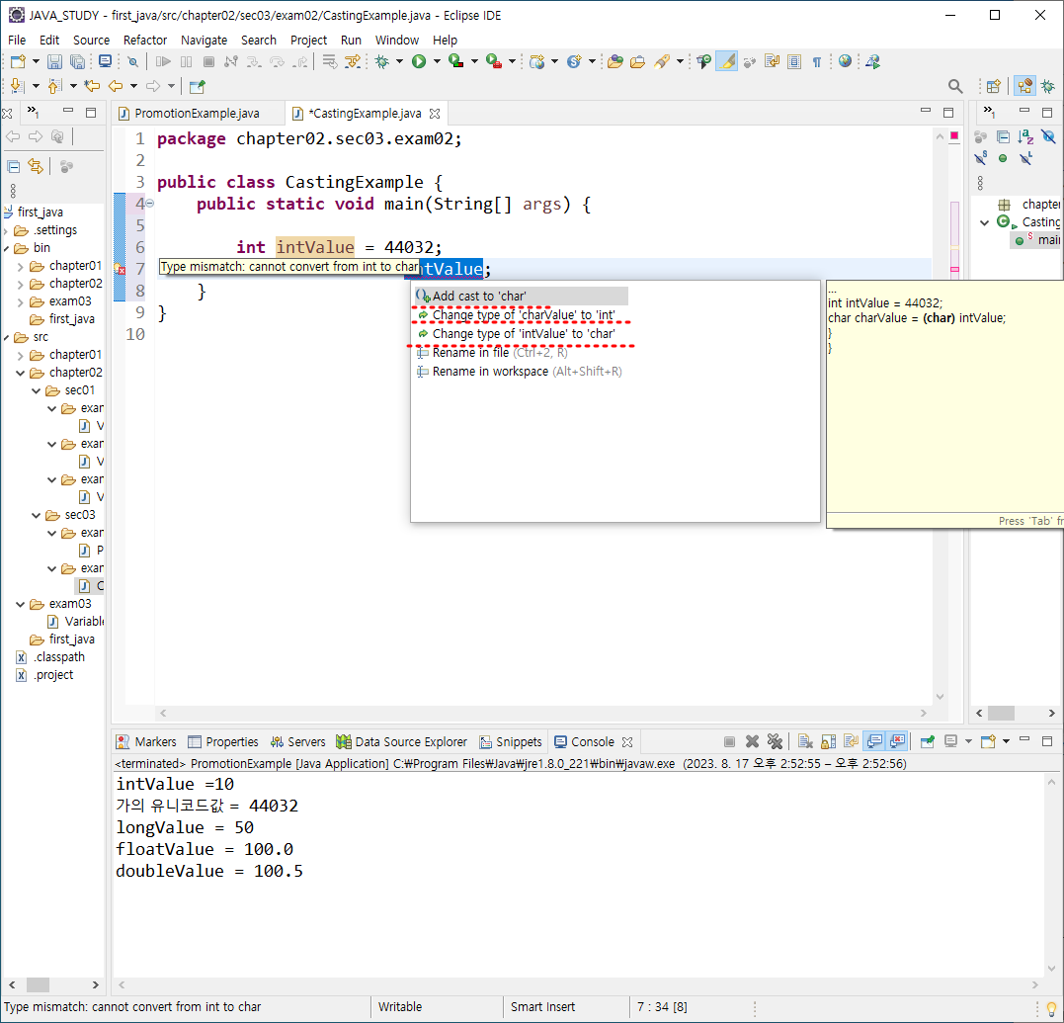Open the Project menu
Image resolution: width=1064 pixels, height=1023 pixels.
309,41
